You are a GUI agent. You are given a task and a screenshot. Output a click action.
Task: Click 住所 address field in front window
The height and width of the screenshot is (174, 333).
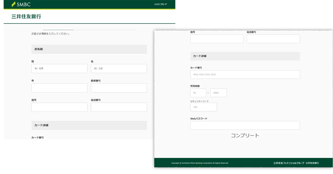[x=217, y=39]
